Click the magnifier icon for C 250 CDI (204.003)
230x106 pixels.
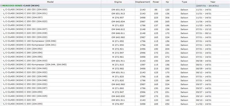[4, 61]
